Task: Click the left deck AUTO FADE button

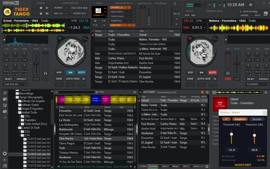Action: pyautogui.click(x=73, y=79)
